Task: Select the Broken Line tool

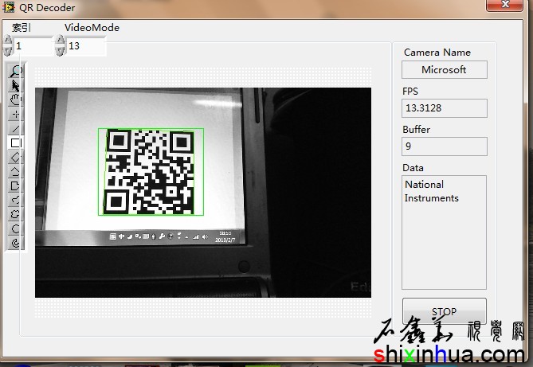Action: click(x=15, y=172)
